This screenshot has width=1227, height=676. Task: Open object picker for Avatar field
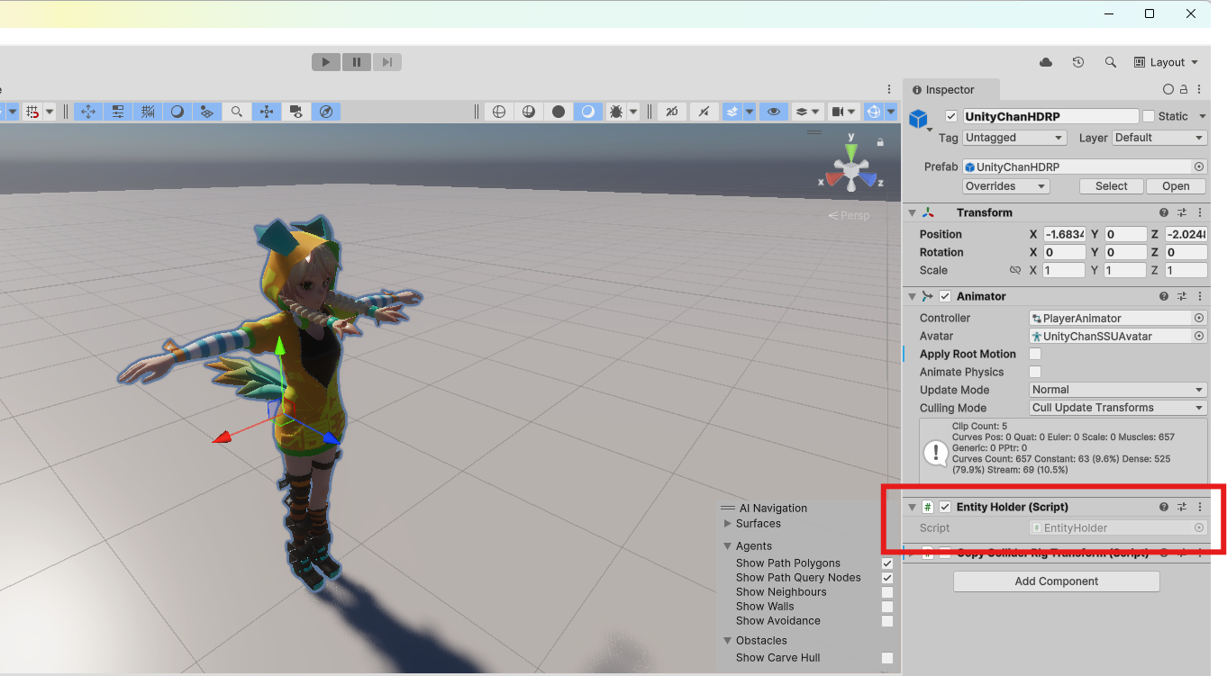pos(1199,336)
